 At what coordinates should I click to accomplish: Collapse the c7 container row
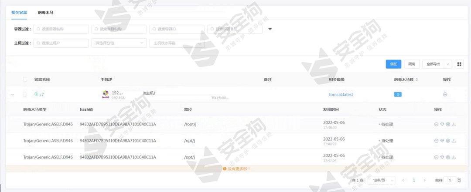point(12,94)
